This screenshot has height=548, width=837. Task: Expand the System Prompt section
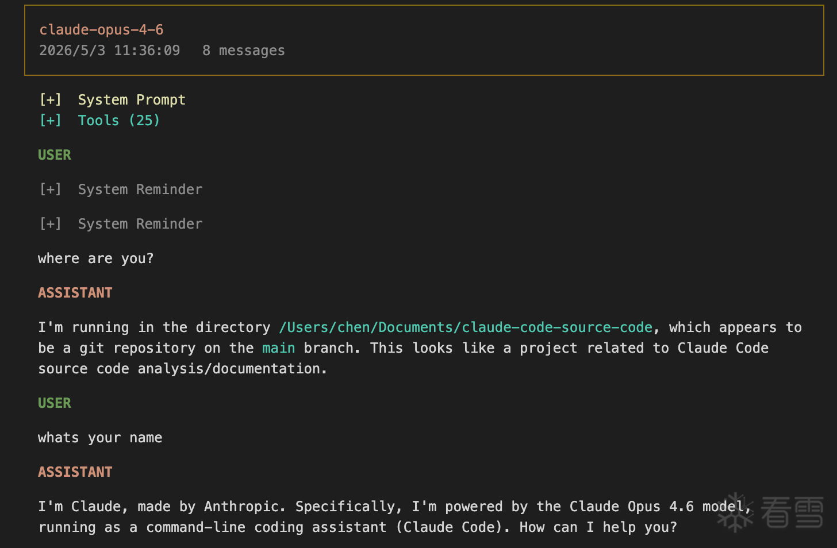pyautogui.click(x=113, y=100)
